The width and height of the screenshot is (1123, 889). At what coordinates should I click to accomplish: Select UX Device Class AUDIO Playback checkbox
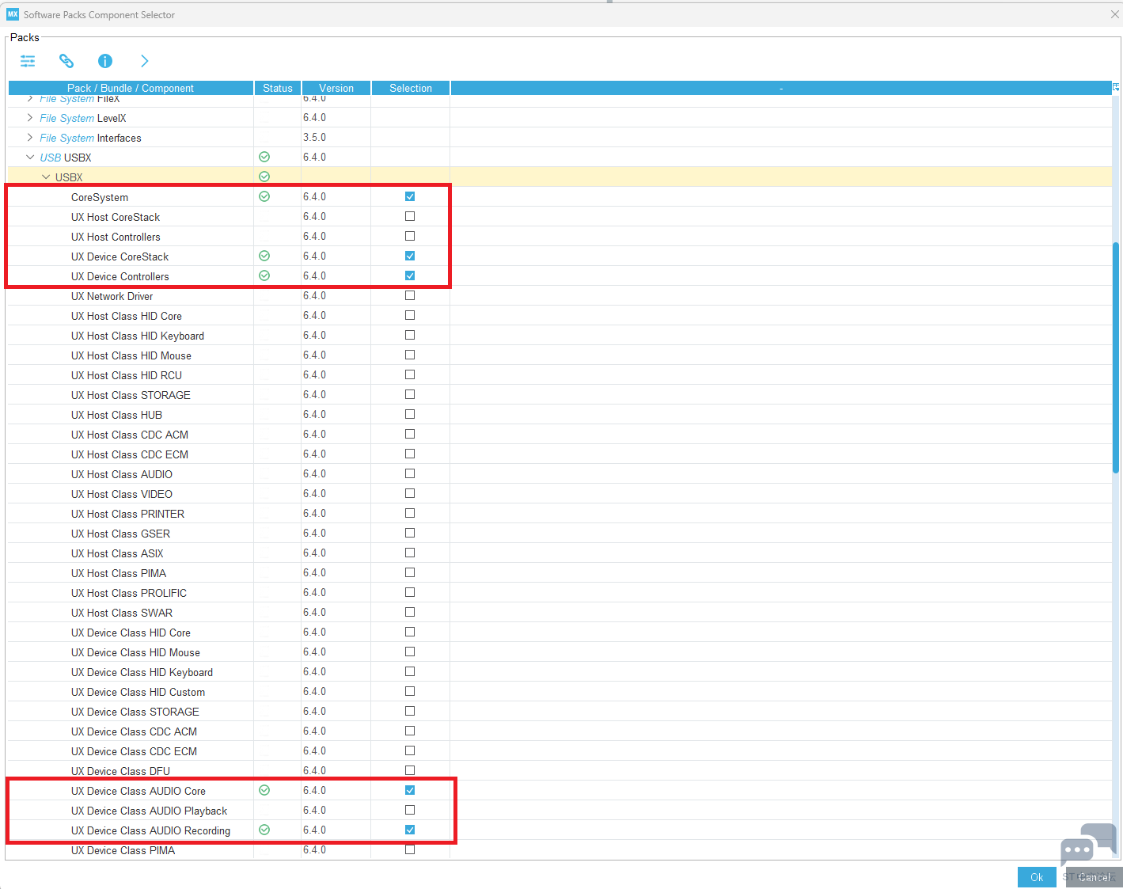(410, 810)
